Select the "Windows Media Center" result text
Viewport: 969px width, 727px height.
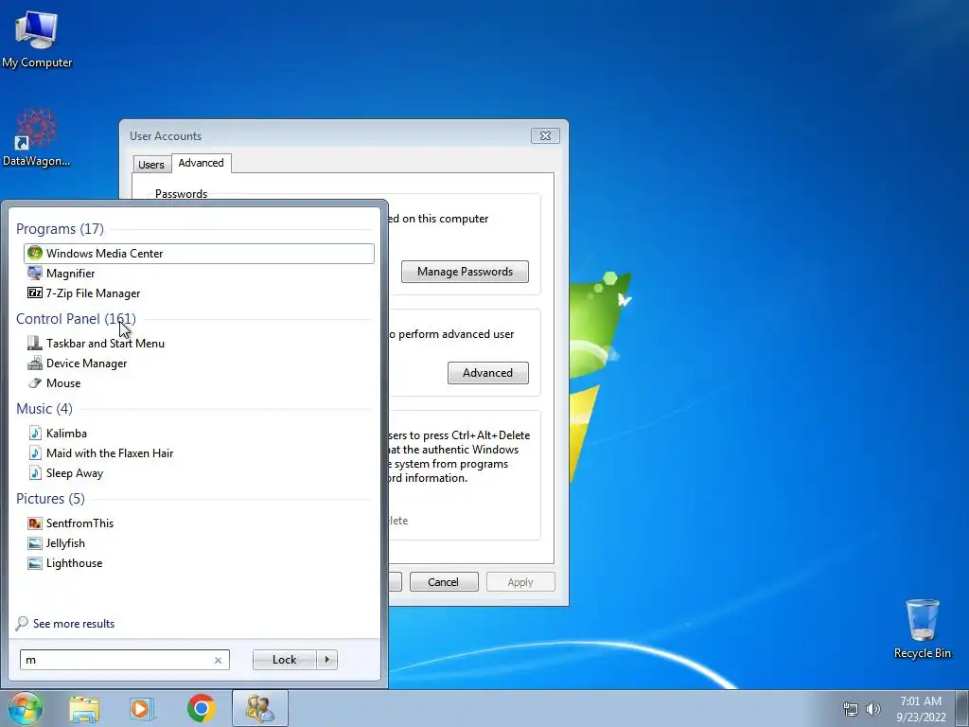[x=104, y=254]
